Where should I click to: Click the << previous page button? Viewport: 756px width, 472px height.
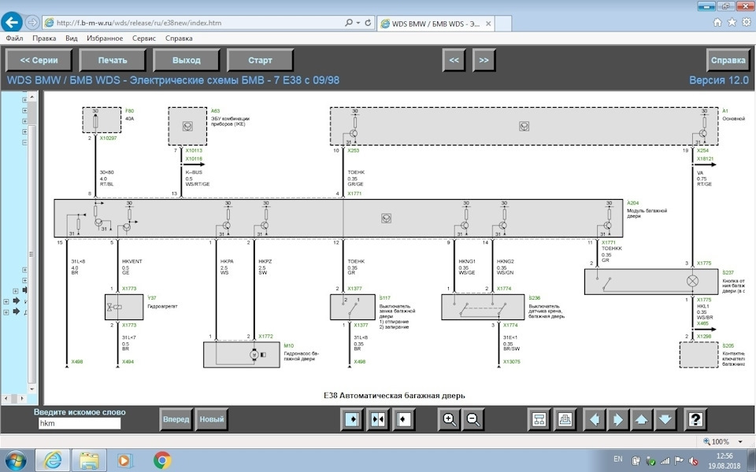[454, 61]
